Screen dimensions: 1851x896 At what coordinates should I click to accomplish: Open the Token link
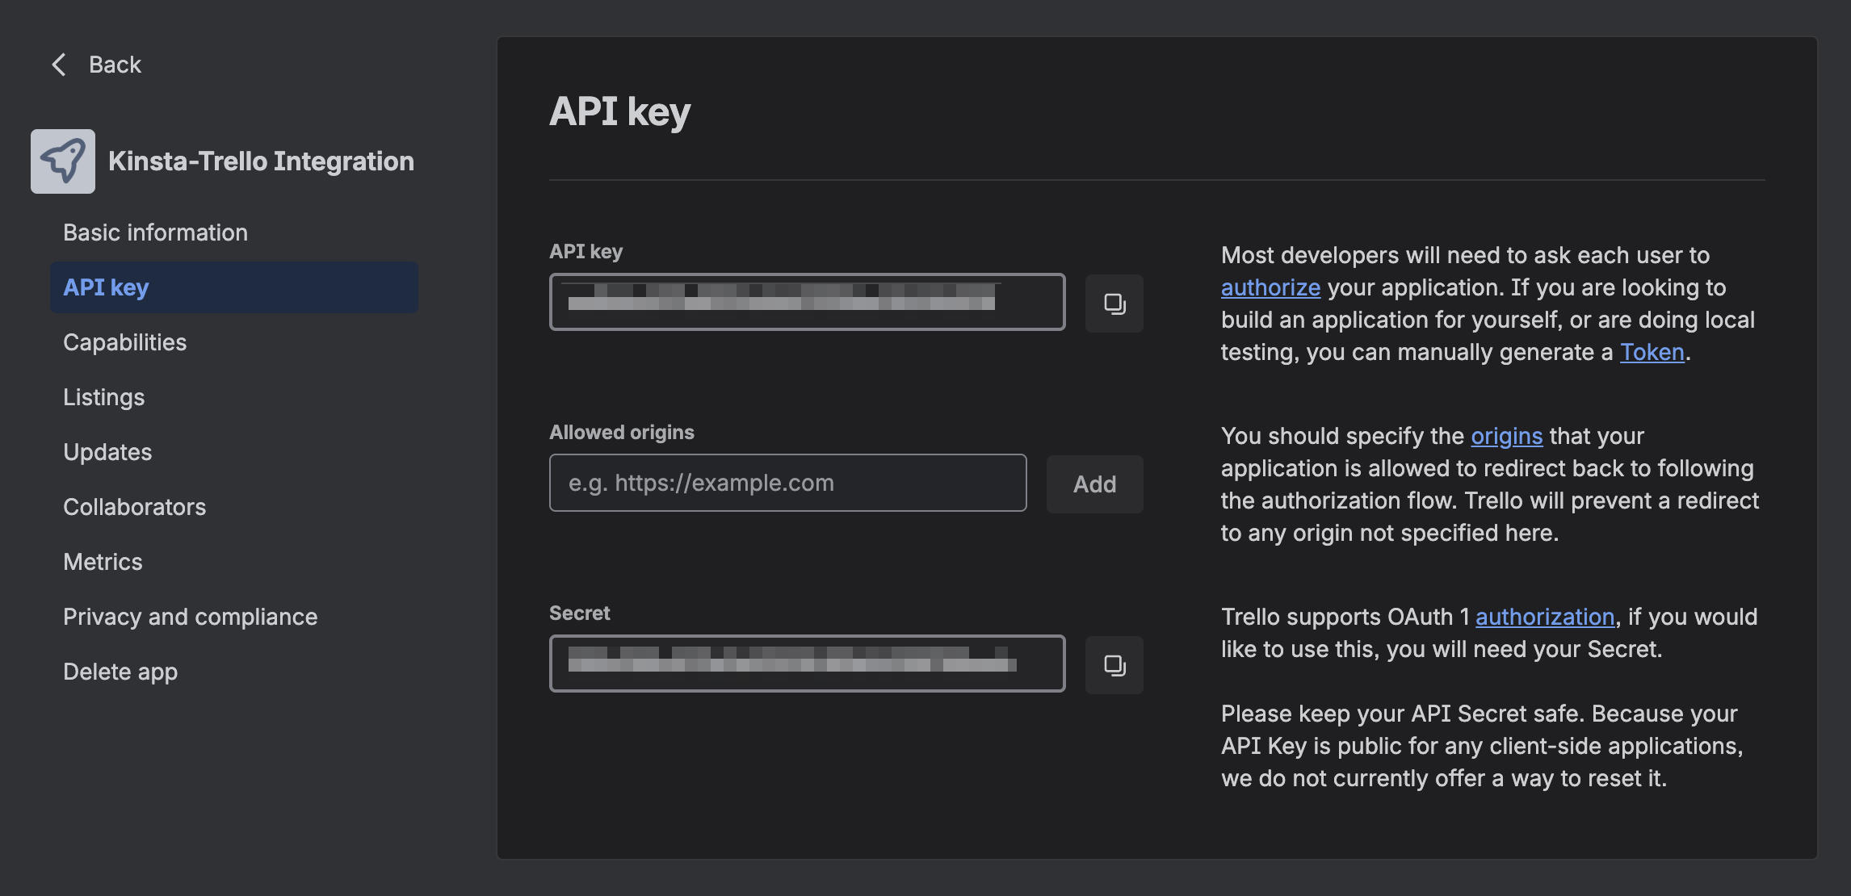point(1652,352)
